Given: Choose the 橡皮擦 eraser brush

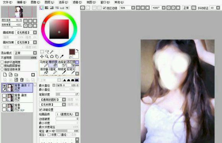Looking at the screenshot, I should click(53, 63).
